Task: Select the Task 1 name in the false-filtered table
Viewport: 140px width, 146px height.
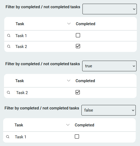Action: coord(20,137)
